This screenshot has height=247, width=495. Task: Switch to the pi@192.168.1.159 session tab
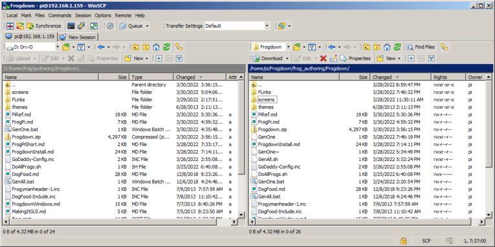[x=30, y=37]
